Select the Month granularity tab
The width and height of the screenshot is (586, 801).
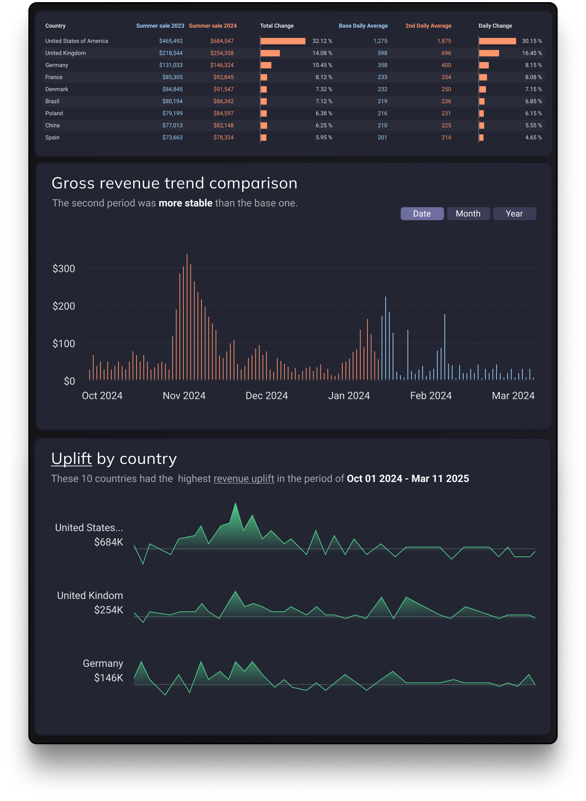[468, 213]
